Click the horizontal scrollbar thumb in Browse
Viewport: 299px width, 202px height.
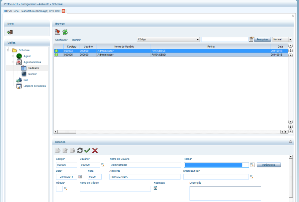[x=67, y=132]
